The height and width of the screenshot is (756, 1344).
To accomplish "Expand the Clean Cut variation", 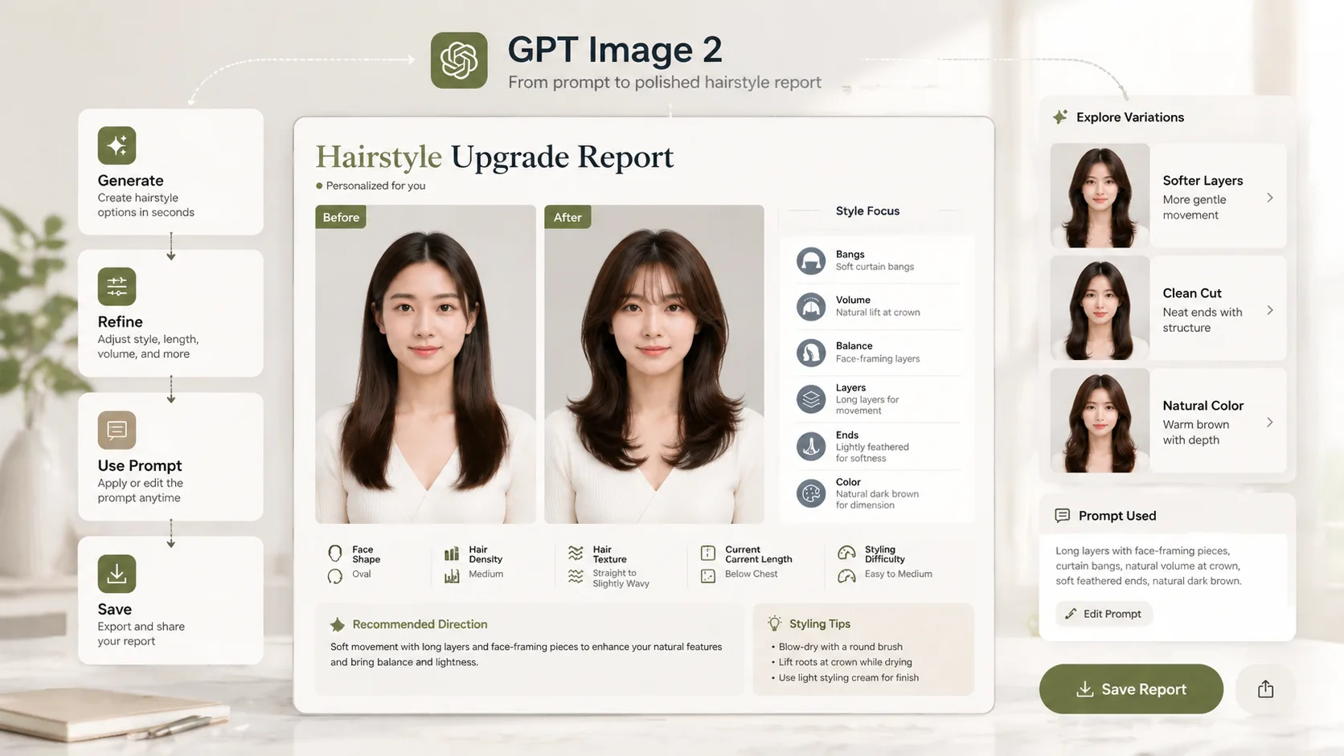I will (1271, 309).
